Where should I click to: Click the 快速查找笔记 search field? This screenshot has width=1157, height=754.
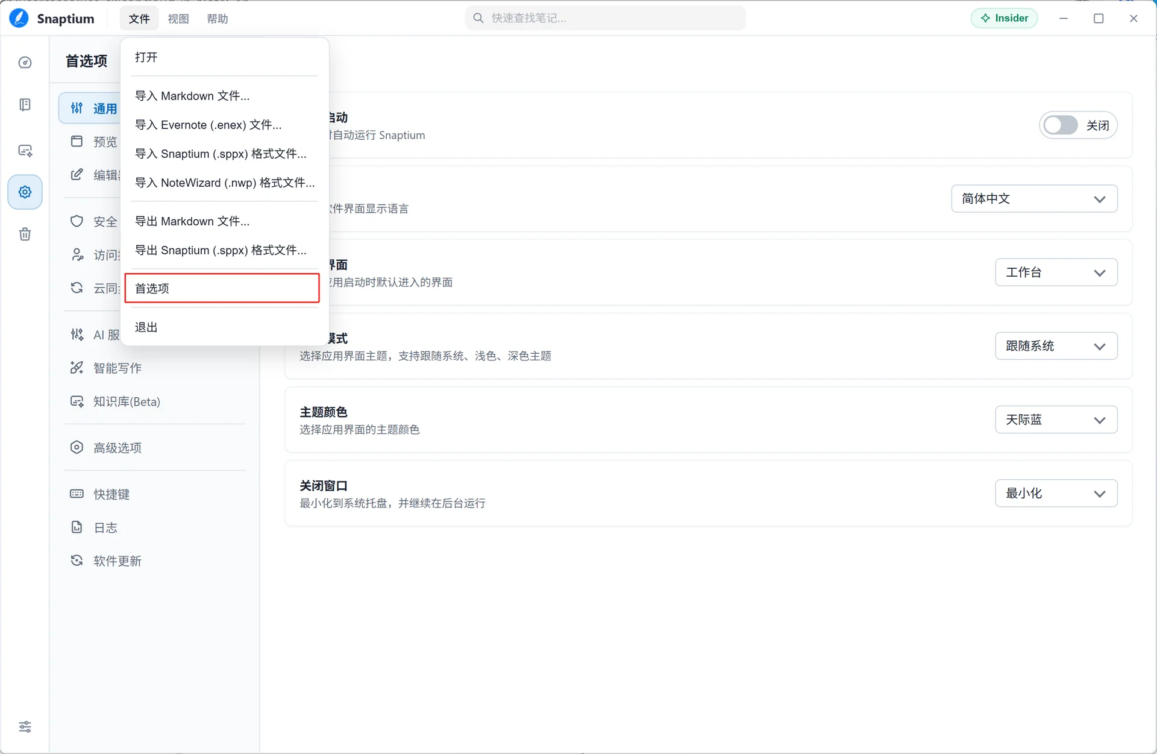point(606,18)
